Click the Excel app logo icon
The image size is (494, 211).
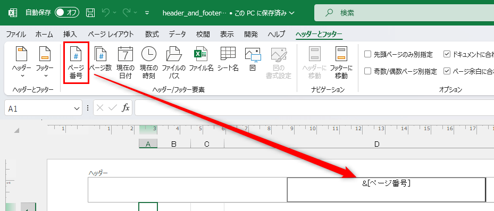coord(13,13)
